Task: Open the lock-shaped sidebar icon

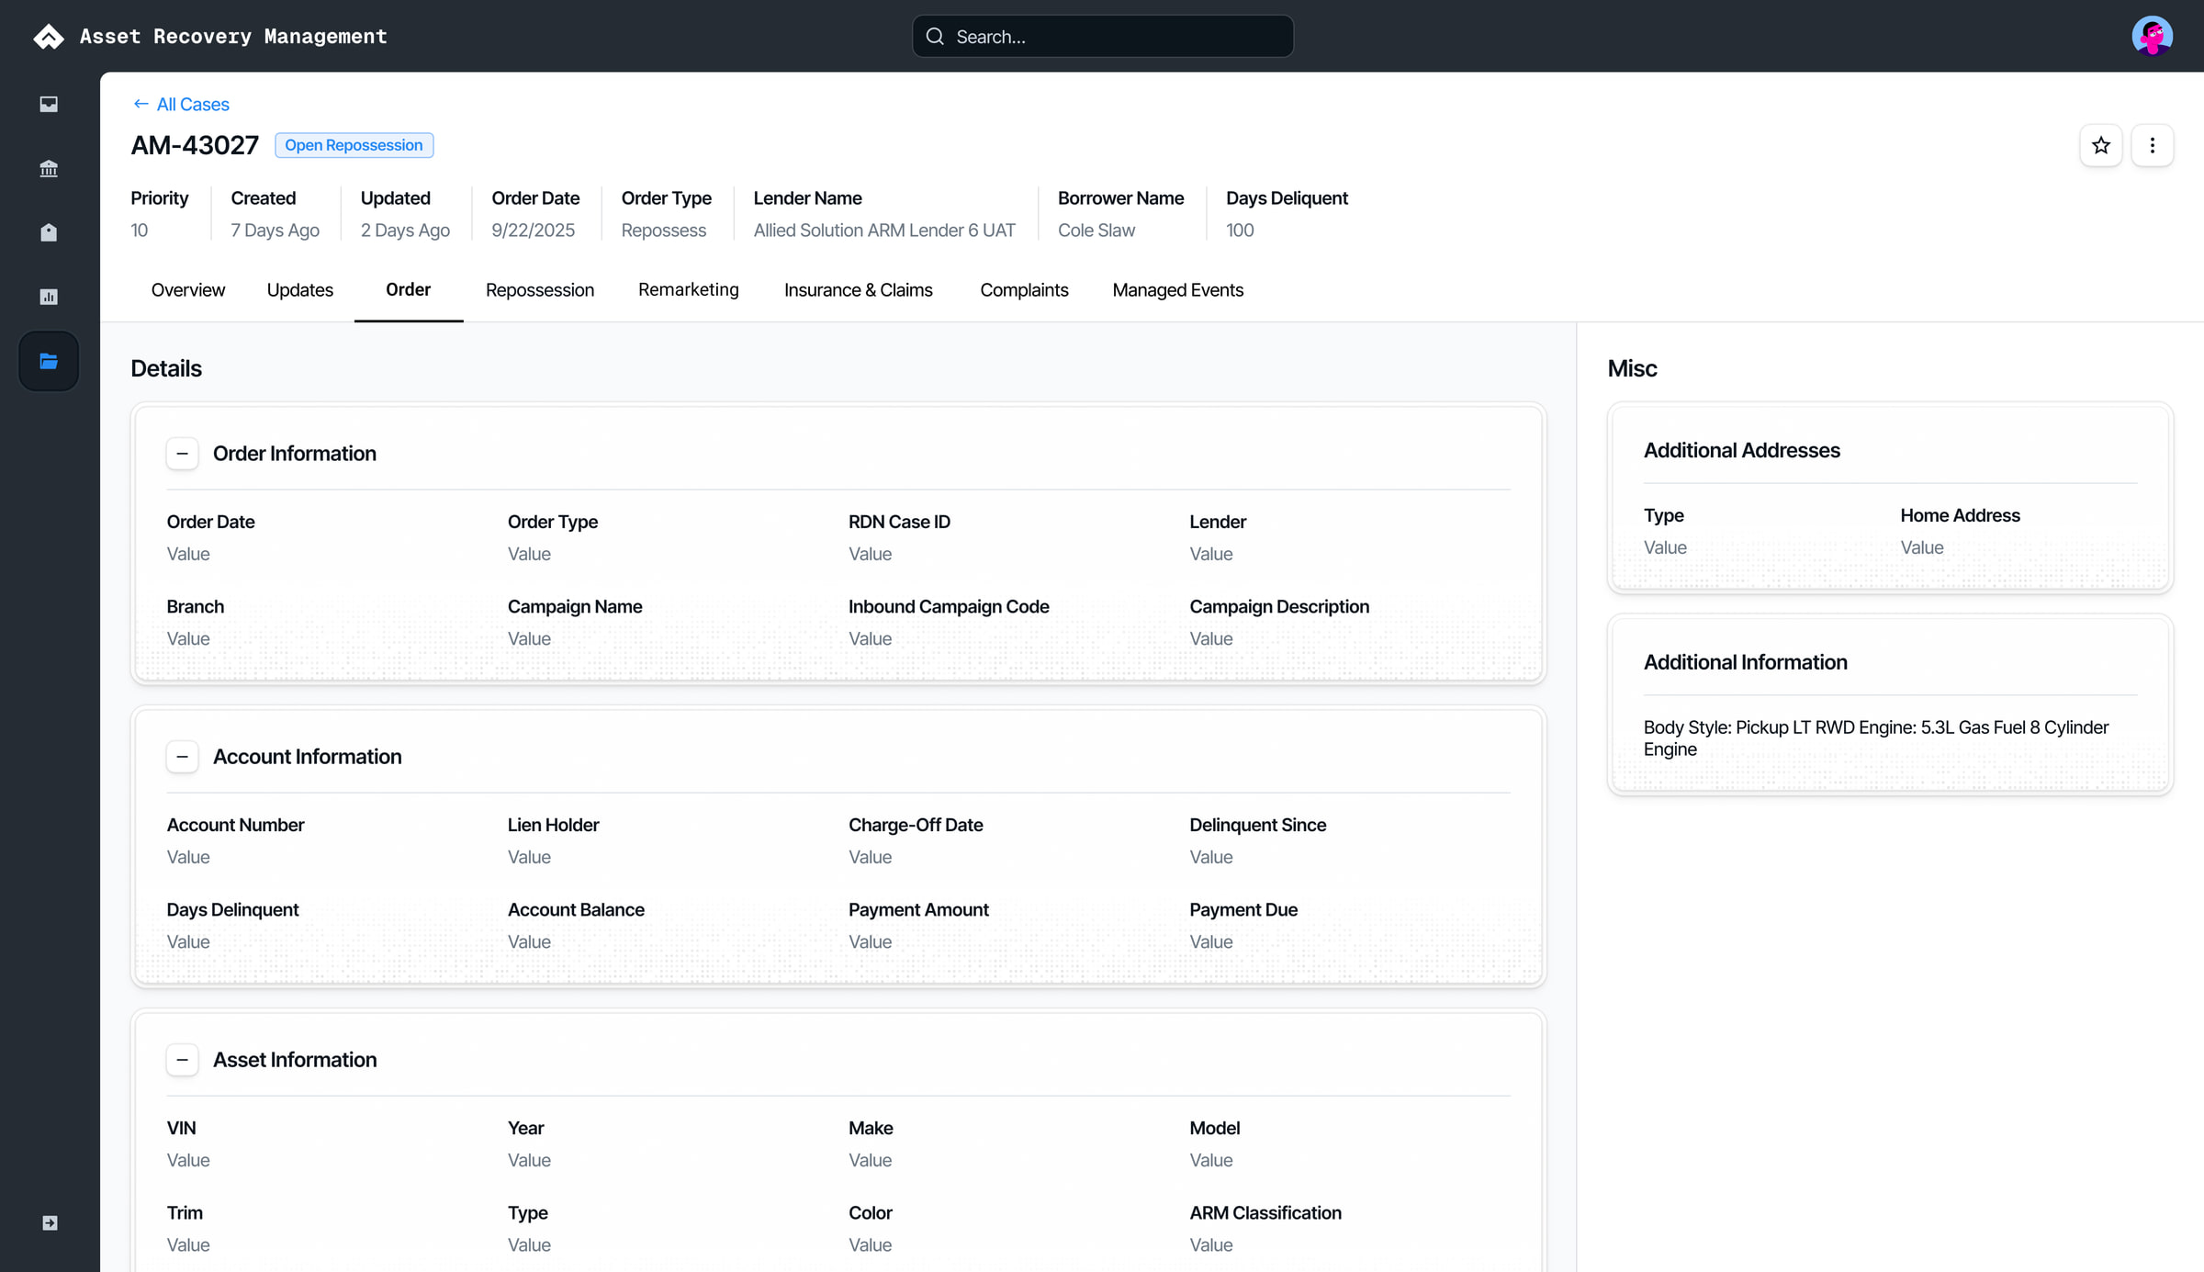Action: pos(49,232)
